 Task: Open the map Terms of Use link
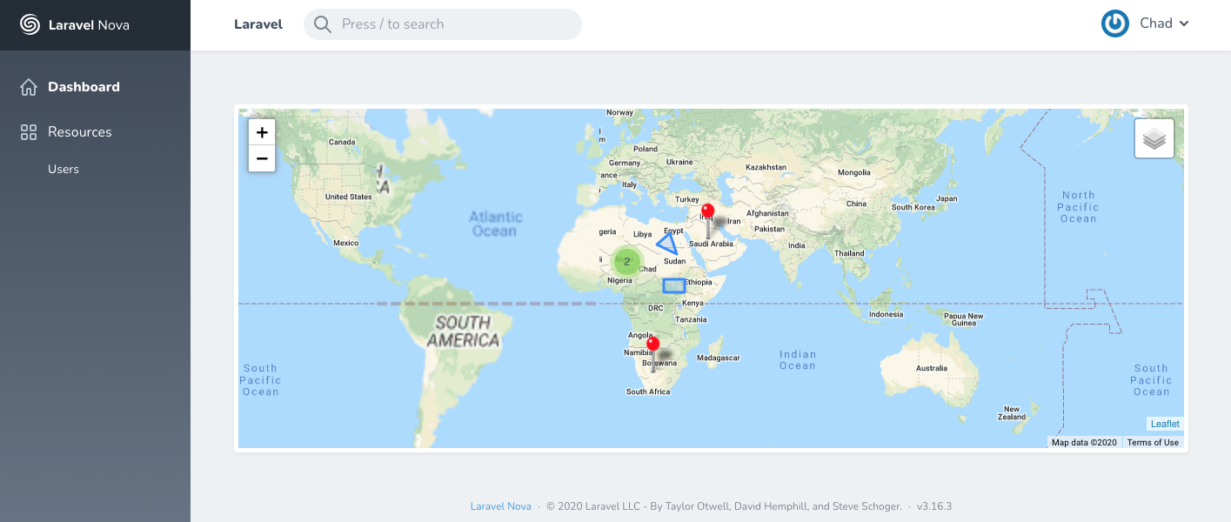(1153, 443)
